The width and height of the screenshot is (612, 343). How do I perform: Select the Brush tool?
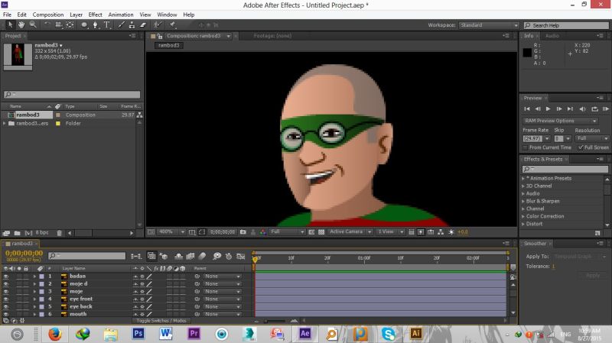pos(122,24)
